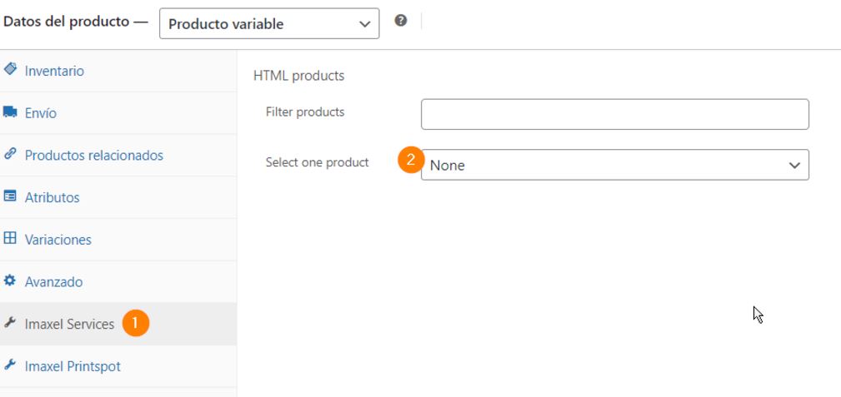Click the Avanzado gear icon
The height and width of the screenshot is (397, 841).
tap(10, 281)
